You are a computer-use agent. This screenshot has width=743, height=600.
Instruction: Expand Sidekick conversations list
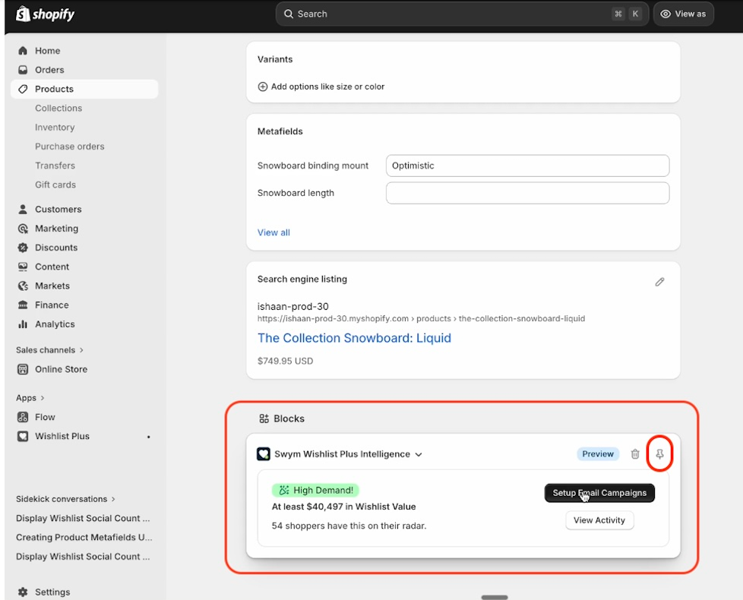point(65,499)
